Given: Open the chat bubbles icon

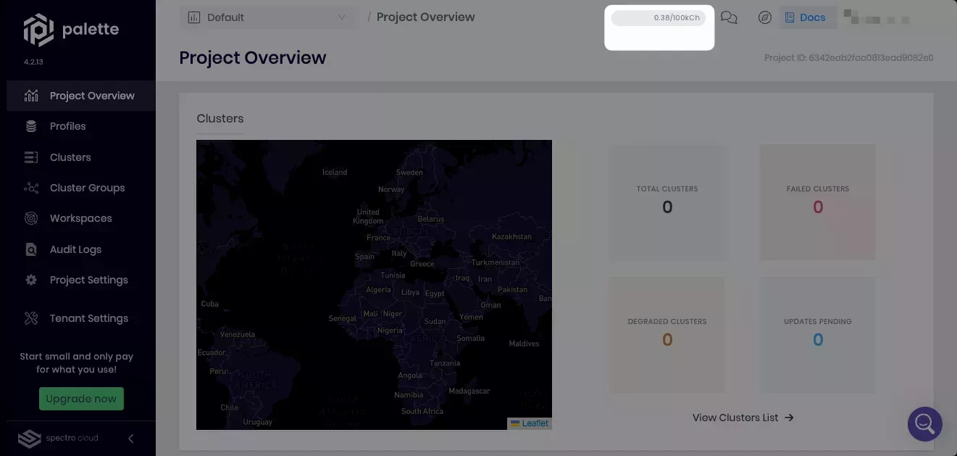Looking at the screenshot, I should pos(729,17).
